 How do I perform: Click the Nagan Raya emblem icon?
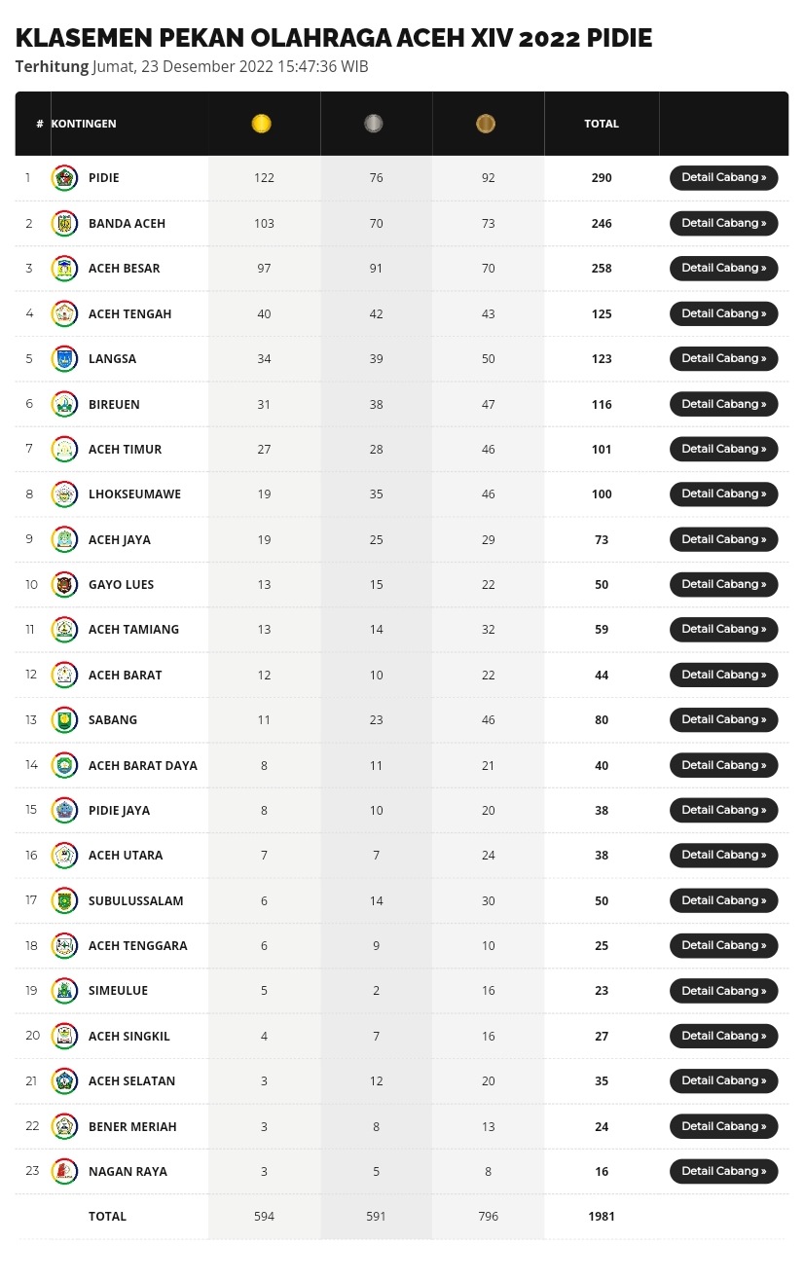coord(64,1171)
